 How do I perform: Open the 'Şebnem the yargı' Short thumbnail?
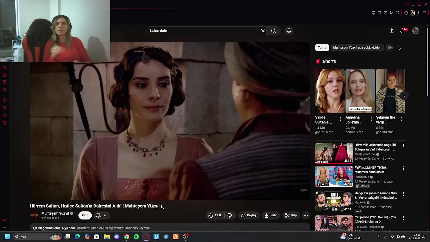coord(391,91)
